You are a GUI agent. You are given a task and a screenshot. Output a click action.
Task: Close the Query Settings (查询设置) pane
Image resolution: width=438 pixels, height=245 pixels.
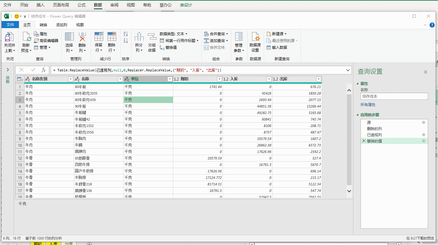click(426, 72)
